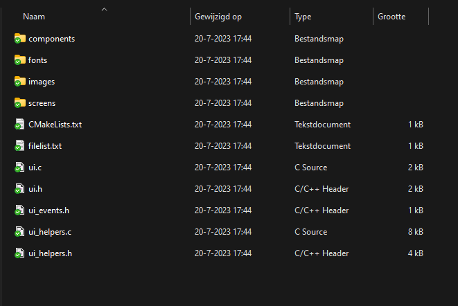Click the ui_helpers.h file icon
Screen dimensions: 458x306
[x=19, y=253]
